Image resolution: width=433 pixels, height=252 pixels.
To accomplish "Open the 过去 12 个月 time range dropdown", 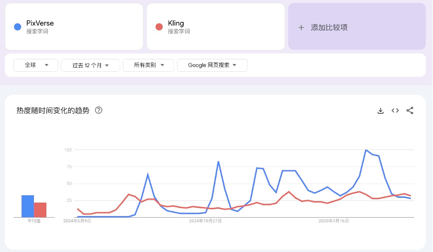I will coord(91,65).
